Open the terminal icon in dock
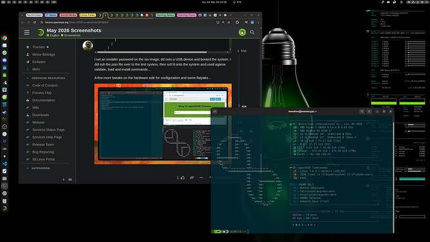The image size is (430, 242). [4, 186]
